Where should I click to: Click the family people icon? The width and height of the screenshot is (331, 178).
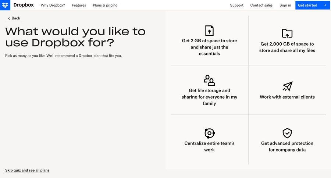(x=209, y=80)
